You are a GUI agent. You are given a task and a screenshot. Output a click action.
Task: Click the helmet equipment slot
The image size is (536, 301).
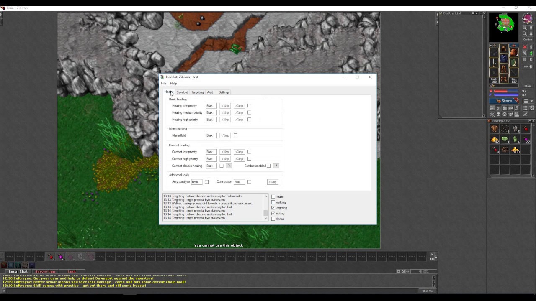tap(504, 49)
